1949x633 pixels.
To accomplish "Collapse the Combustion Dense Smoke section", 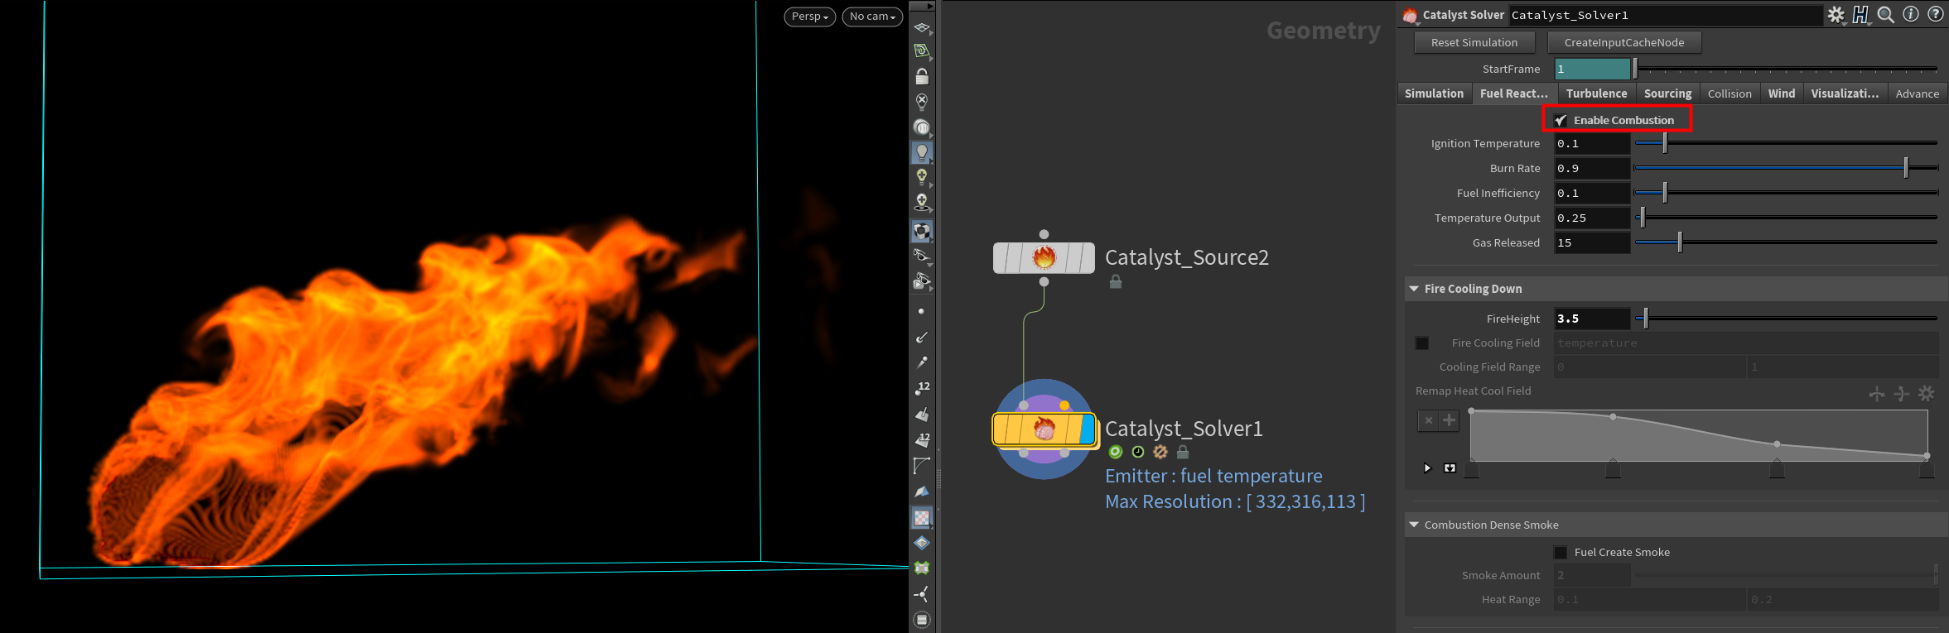I will (1414, 525).
